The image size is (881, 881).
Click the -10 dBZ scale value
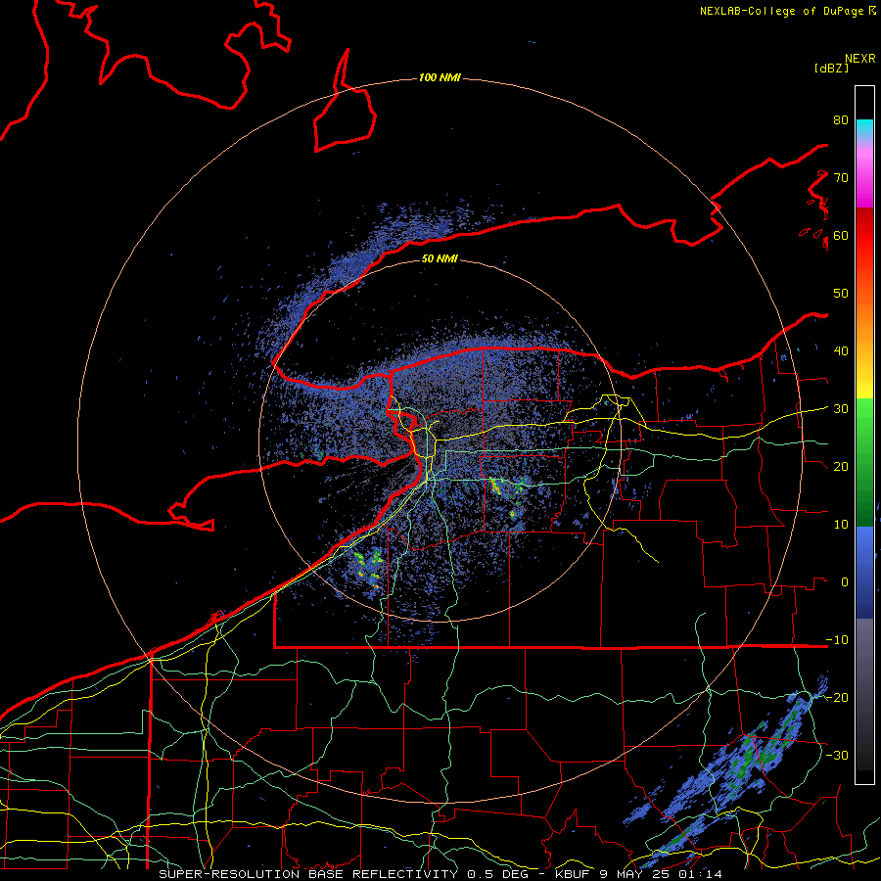837,640
